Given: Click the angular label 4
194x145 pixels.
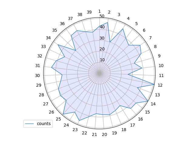Looking at the screenshot, I should click(128, 18).
